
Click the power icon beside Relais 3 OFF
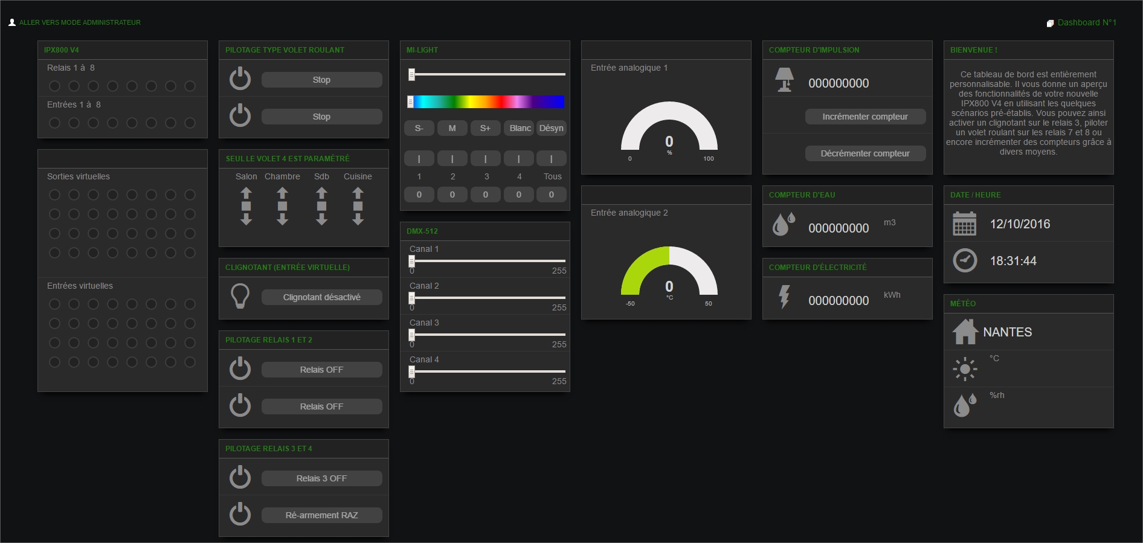tap(240, 477)
